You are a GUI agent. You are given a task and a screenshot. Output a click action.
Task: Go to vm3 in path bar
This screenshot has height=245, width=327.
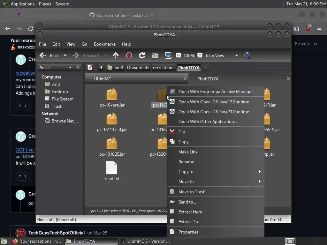[x=115, y=68]
